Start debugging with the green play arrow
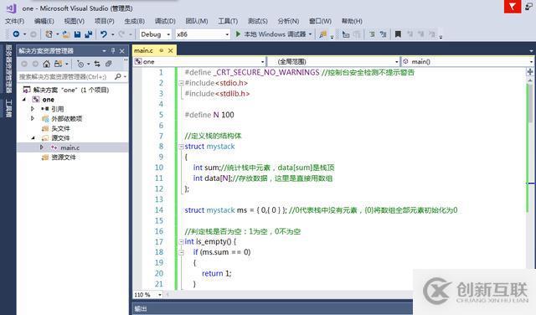The height and width of the screenshot is (315, 536). (238, 34)
